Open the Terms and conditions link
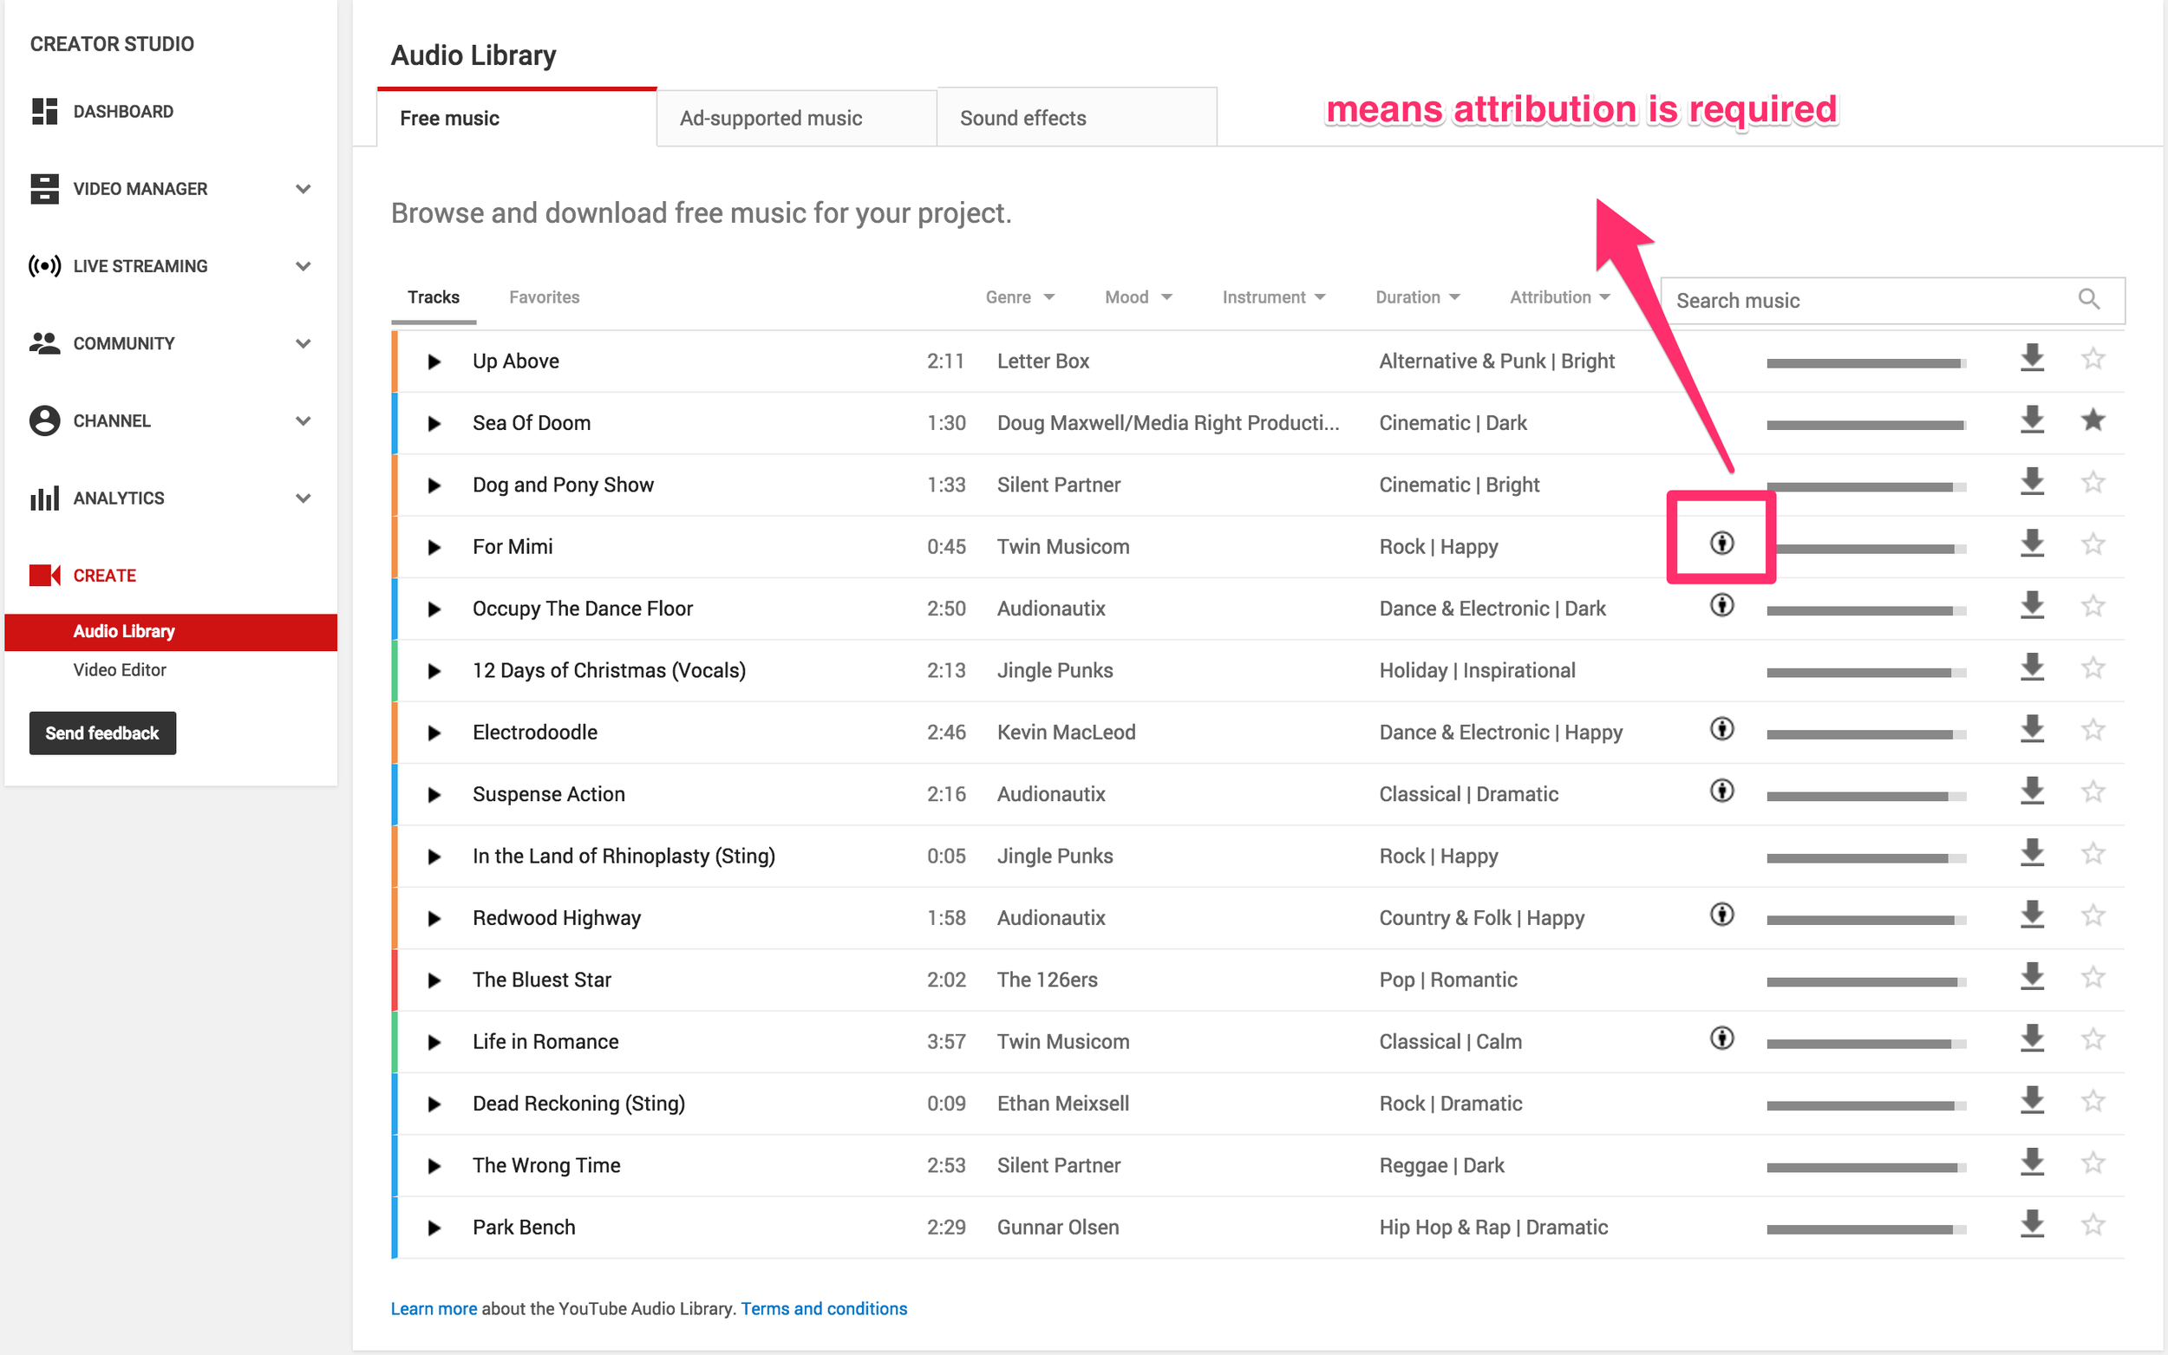The image size is (2168, 1355). tap(824, 1308)
